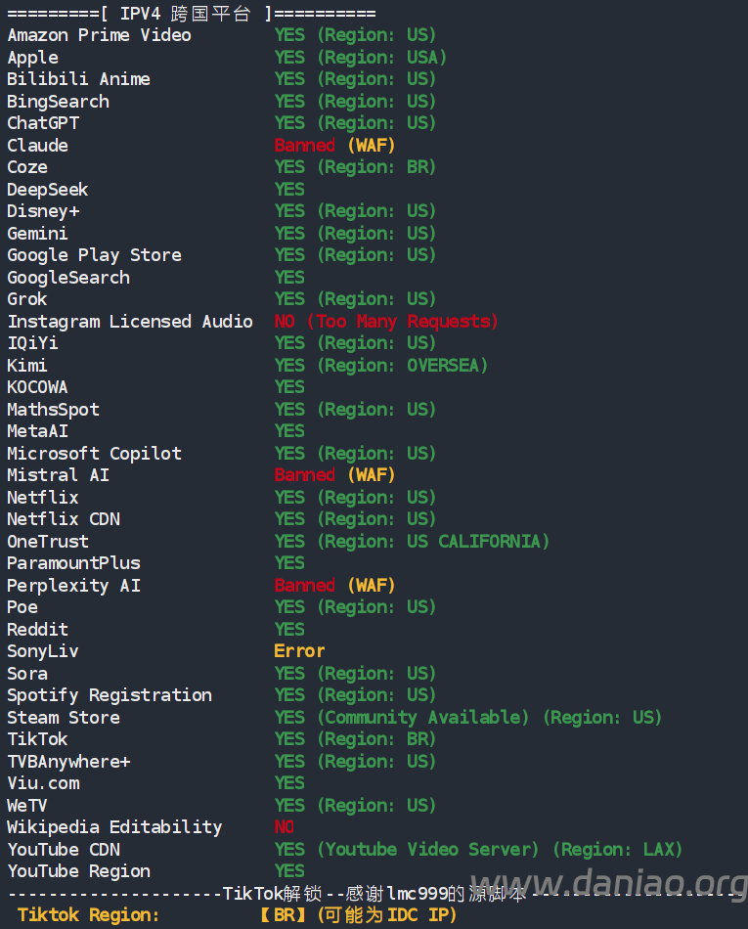Select the '【BR】(可能为IDC IP)' value
Viewport: 748px width, 929px height.
coord(358,915)
